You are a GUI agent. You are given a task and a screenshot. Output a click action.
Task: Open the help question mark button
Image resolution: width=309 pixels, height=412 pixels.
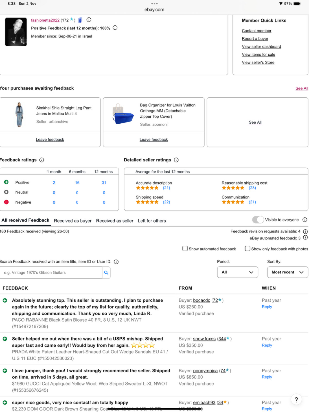pyautogui.click(x=296, y=400)
